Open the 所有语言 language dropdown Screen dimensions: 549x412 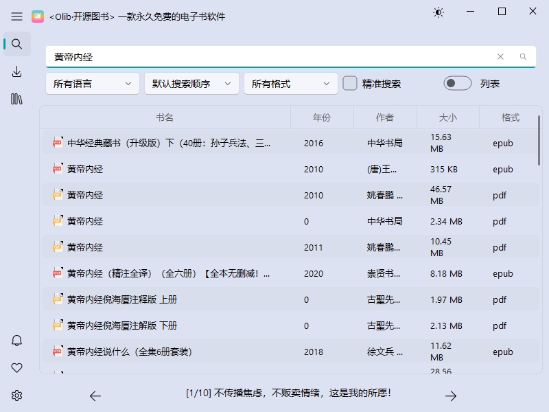[92, 82]
